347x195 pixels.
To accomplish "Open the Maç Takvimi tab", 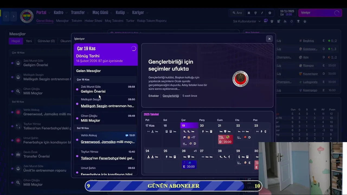I will click(x=114, y=21).
